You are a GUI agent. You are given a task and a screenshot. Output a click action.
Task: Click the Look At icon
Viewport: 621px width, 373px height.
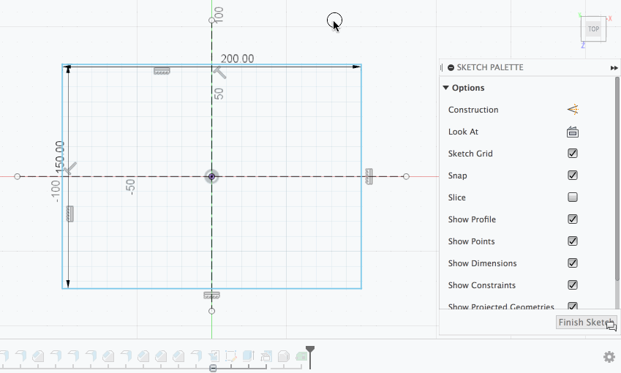[573, 132]
